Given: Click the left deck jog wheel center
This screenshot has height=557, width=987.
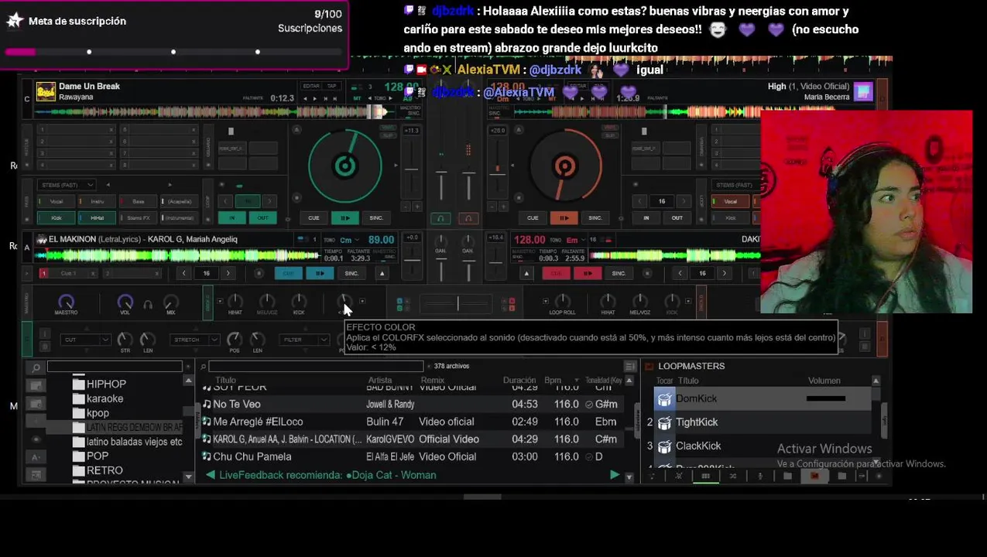Looking at the screenshot, I should pos(345,166).
